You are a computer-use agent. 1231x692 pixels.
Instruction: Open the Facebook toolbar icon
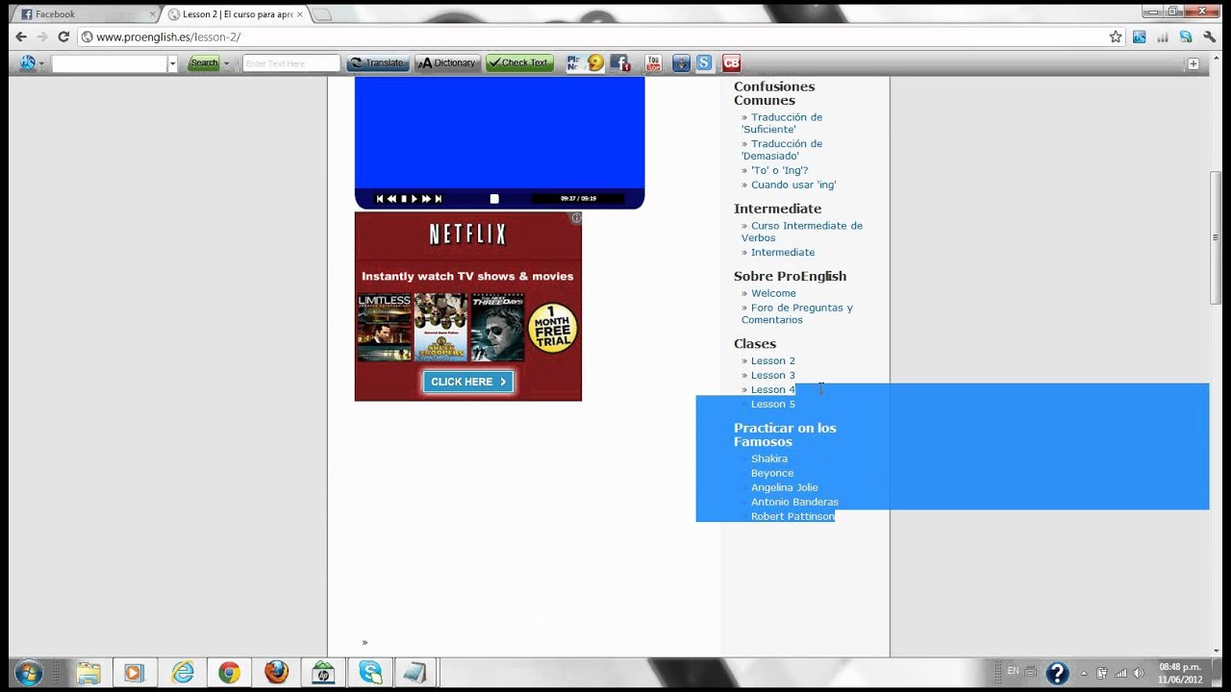(x=621, y=63)
